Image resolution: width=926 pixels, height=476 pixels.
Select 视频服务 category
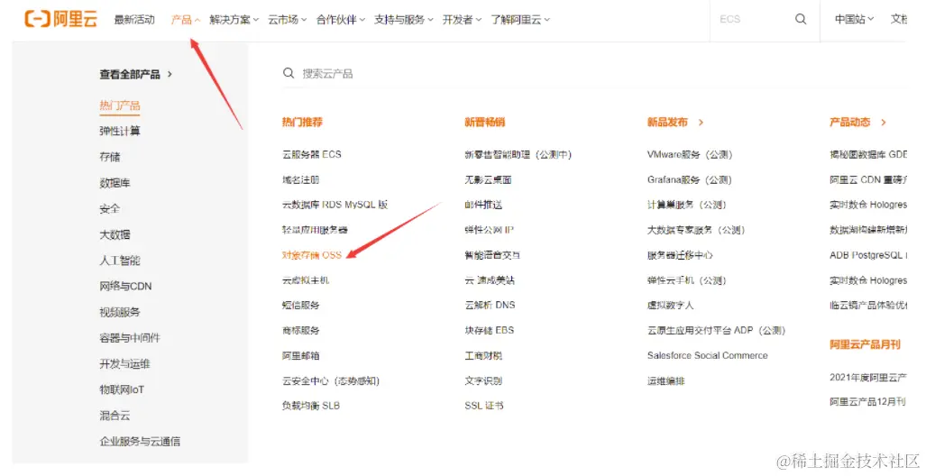click(x=120, y=313)
